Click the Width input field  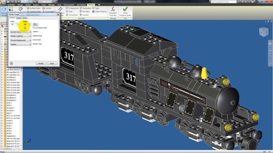[13, 25]
